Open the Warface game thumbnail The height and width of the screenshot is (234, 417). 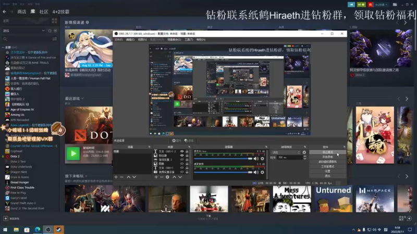pos(375,199)
